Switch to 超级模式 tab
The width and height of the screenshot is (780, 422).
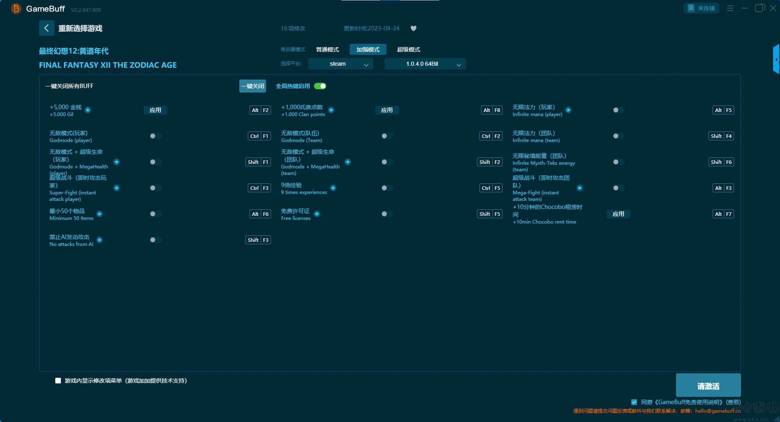pyautogui.click(x=408, y=50)
